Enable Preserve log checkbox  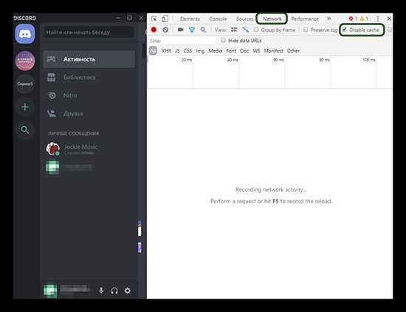(306, 30)
